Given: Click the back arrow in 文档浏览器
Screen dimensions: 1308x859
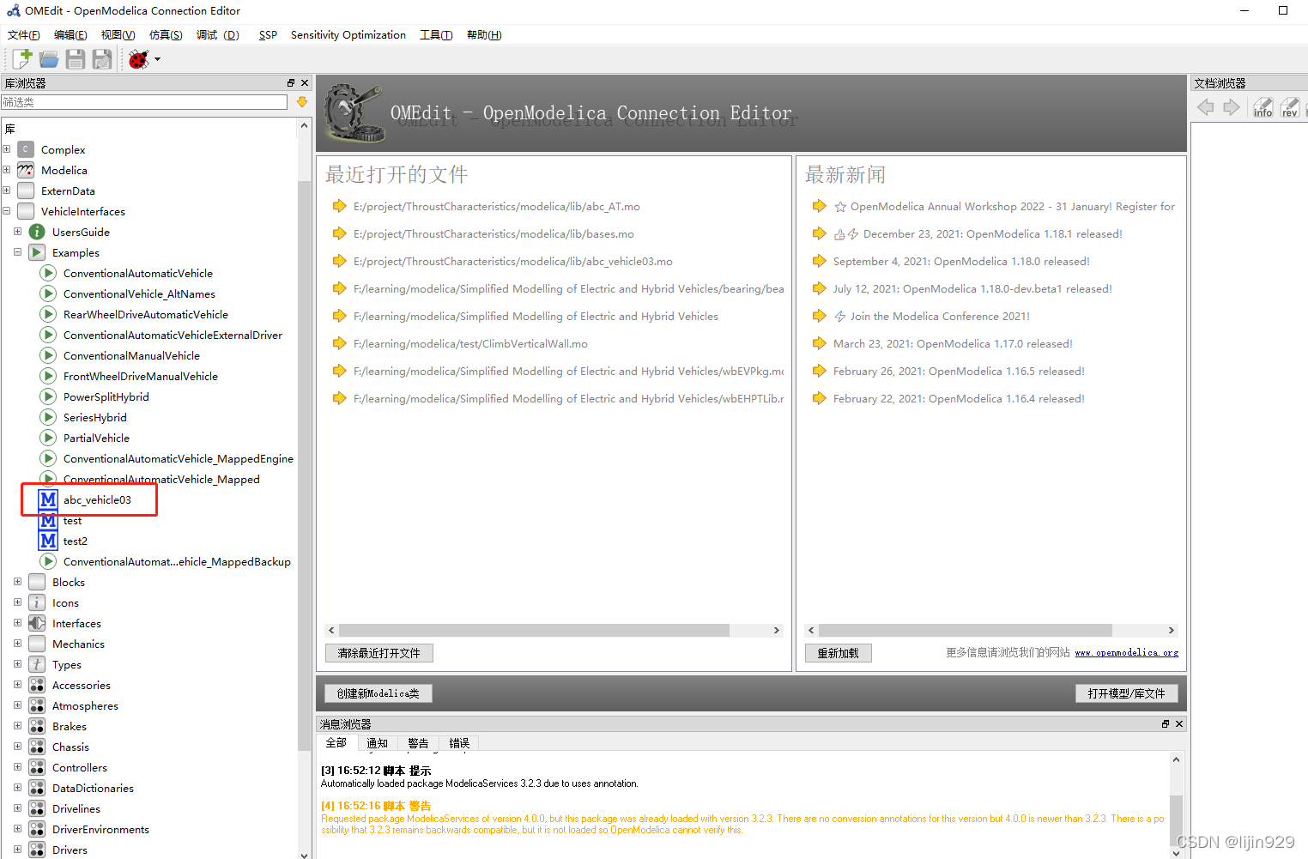Looking at the screenshot, I should coord(1205,106).
